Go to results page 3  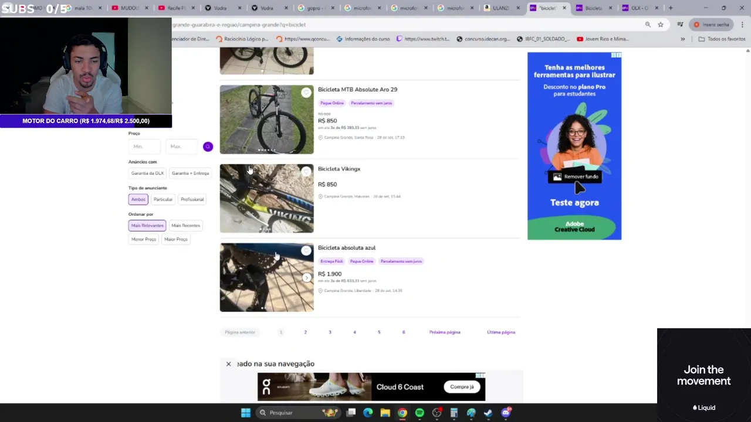coord(330,332)
